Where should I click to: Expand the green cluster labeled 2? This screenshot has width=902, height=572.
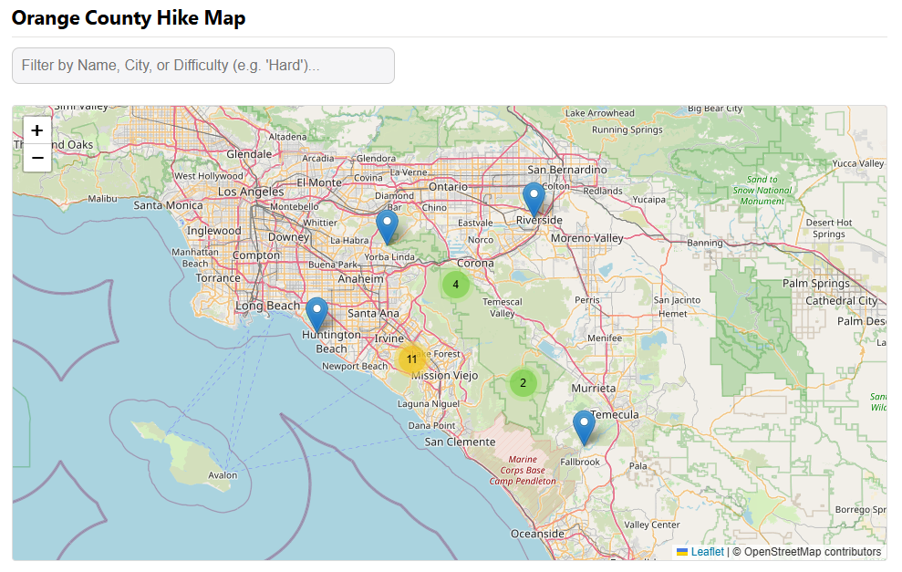[x=523, y=383]
